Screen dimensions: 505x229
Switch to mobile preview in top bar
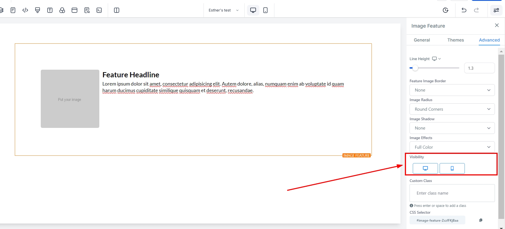(265, 10)
